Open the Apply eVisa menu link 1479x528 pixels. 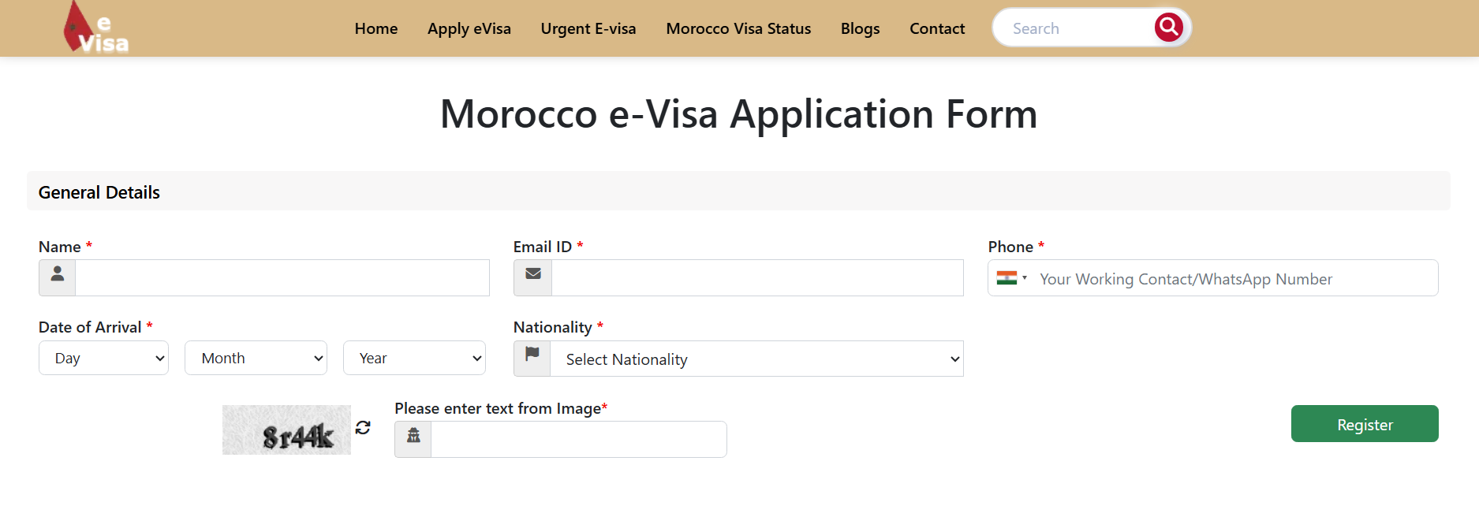pyautogui.click(x=469, y=28)
